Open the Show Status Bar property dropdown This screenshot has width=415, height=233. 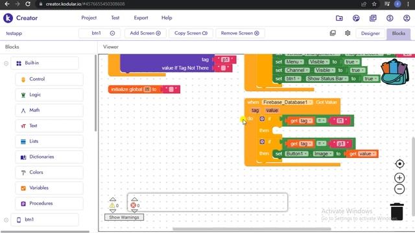coord(327,79)
